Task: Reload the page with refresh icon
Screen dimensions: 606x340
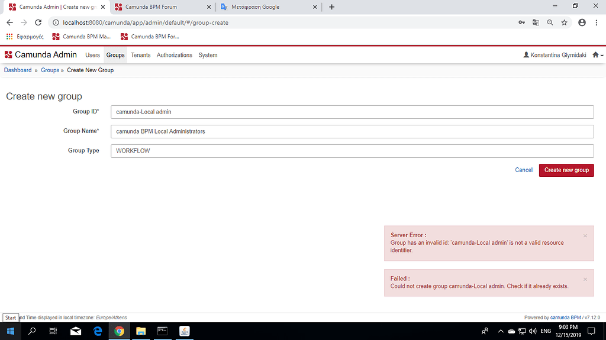Action: click(38, 22)
